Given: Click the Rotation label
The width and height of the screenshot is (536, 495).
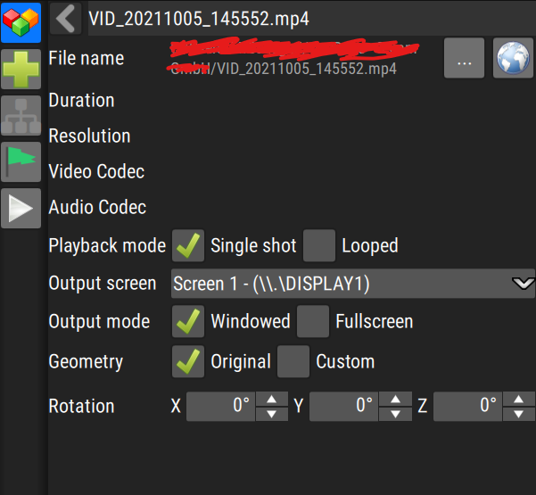Looking at the screenshot, I should pos(81,407).
